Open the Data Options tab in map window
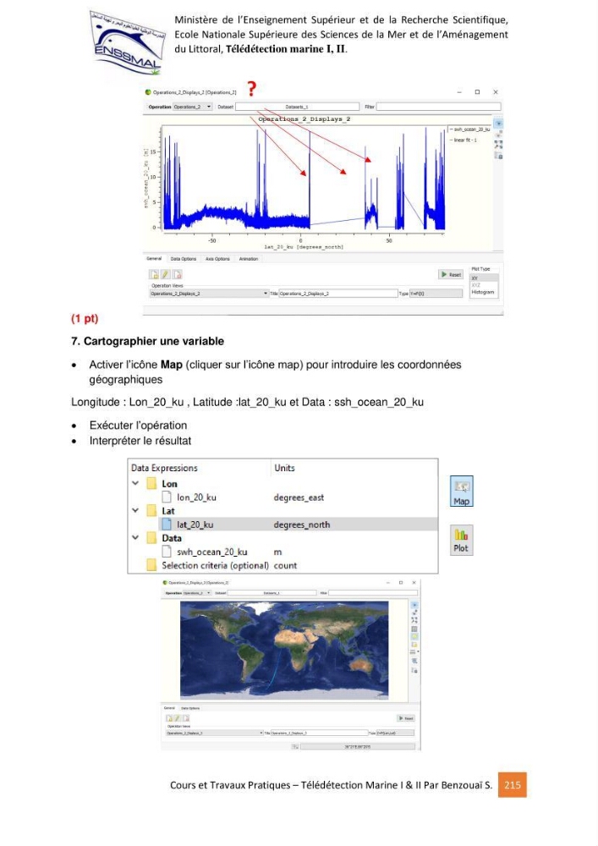This screenshot has width=598, height=846. [190, 708]
